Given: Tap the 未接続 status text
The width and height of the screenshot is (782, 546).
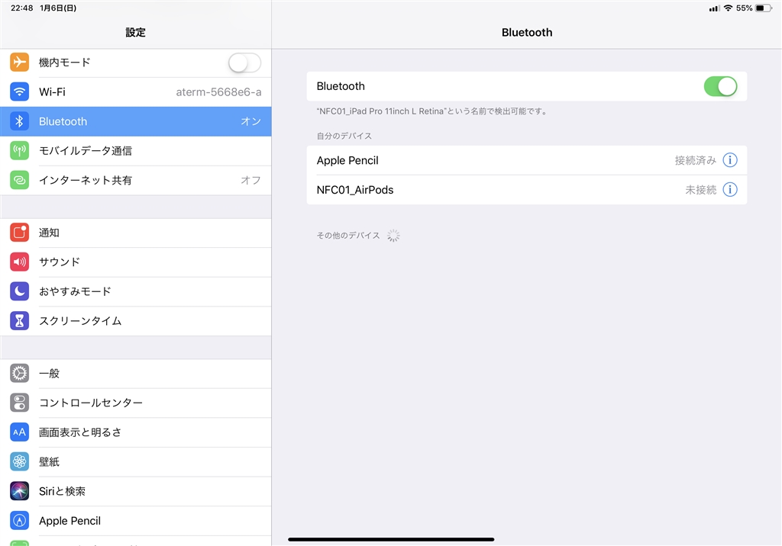Looking at the screenshot, I should [x=700, y=190].
